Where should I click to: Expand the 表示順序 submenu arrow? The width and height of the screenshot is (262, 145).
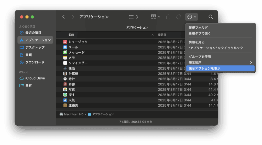pos(251,63)
